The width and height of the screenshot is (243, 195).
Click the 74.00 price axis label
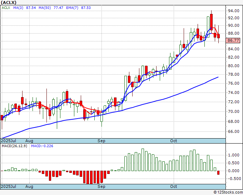tap(233, 92)
